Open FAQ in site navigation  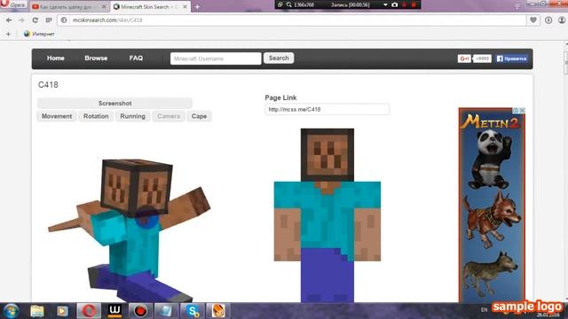click(136, 58)
